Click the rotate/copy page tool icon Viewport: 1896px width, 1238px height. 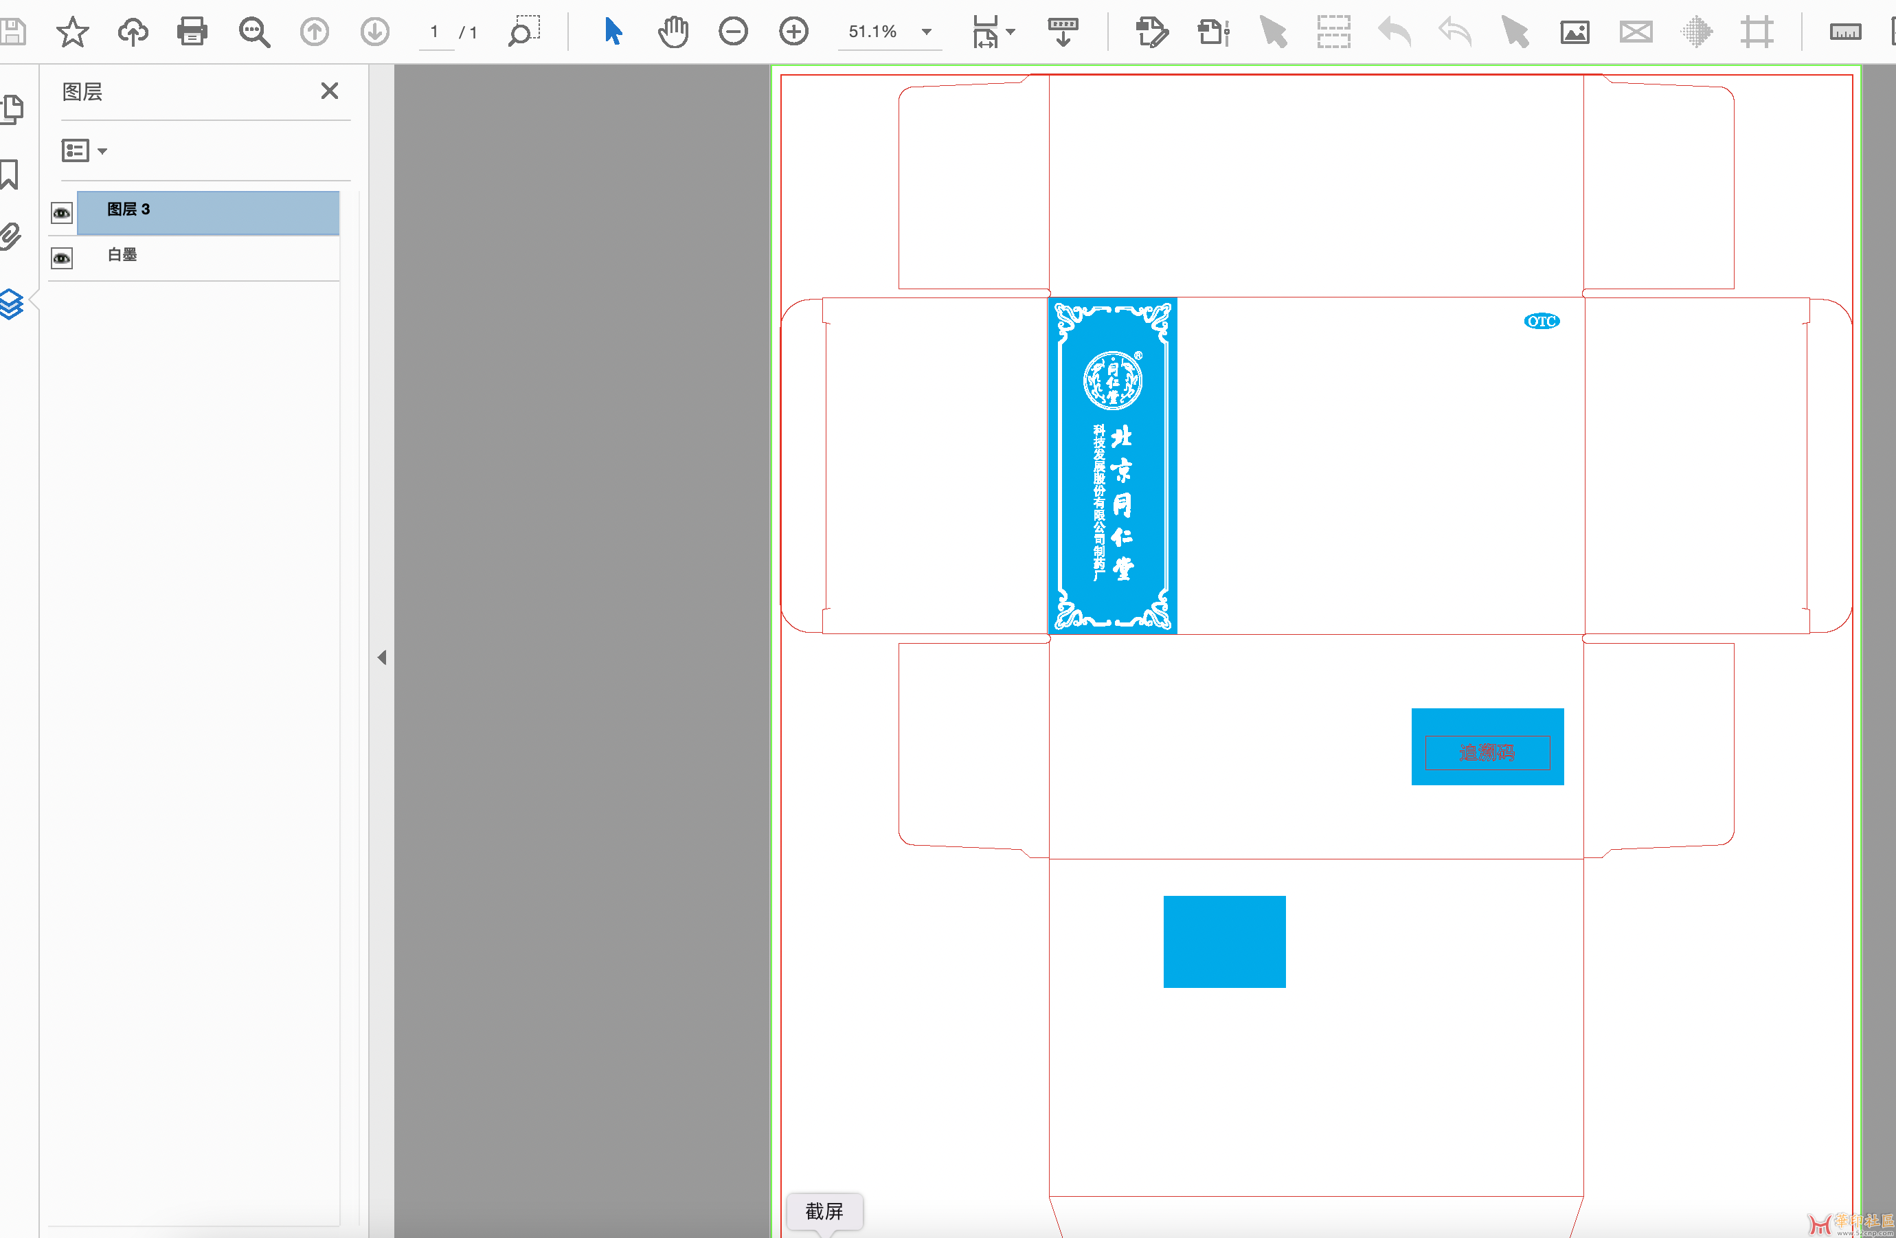tap(1213, 32)
